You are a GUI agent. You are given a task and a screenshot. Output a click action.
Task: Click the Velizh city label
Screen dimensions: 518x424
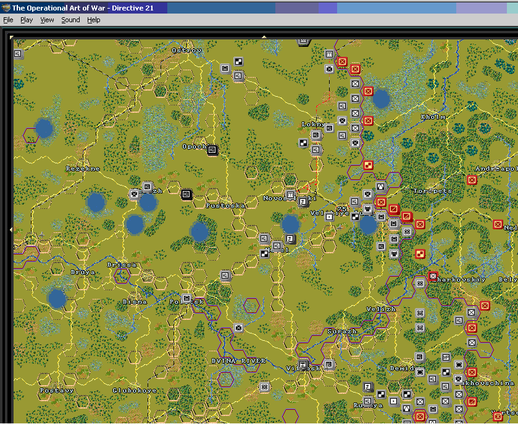pyautogui.click(x=381, y=309)
